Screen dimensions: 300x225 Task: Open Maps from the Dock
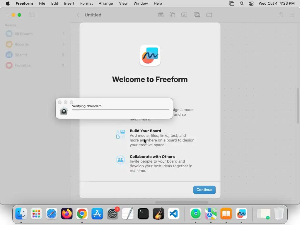pos(211,214)
